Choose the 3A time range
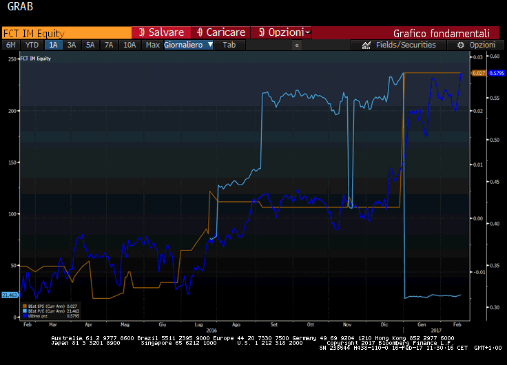 click(x=72, y=45)
